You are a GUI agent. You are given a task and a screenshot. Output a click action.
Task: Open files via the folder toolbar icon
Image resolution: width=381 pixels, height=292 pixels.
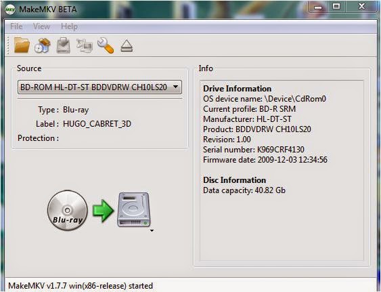[x=22, y=45]
